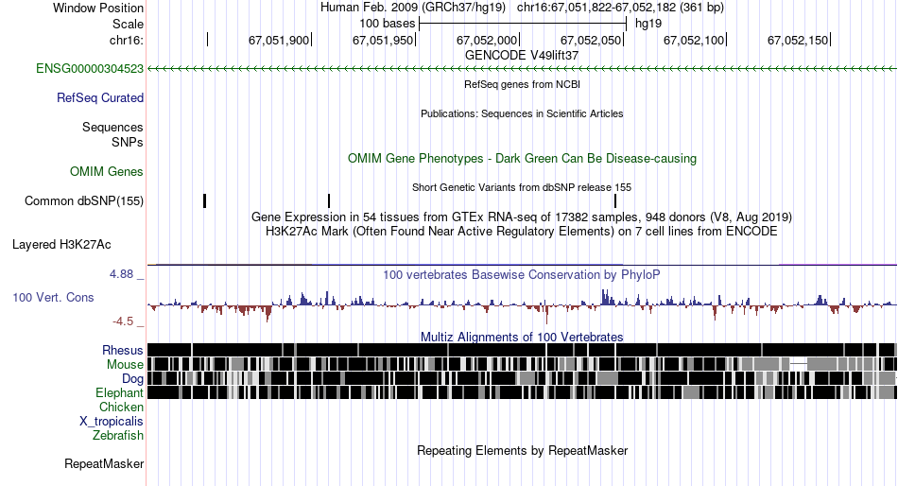Click the 67,052,150 ruler position
Image resolution: width=898 pixels, height=486 pixels.
click(x=798, y=40)
